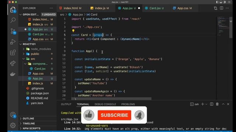This screenshot has width=236, height=132.
Task: Click the zsh terminal label
Action: (197, 104)
